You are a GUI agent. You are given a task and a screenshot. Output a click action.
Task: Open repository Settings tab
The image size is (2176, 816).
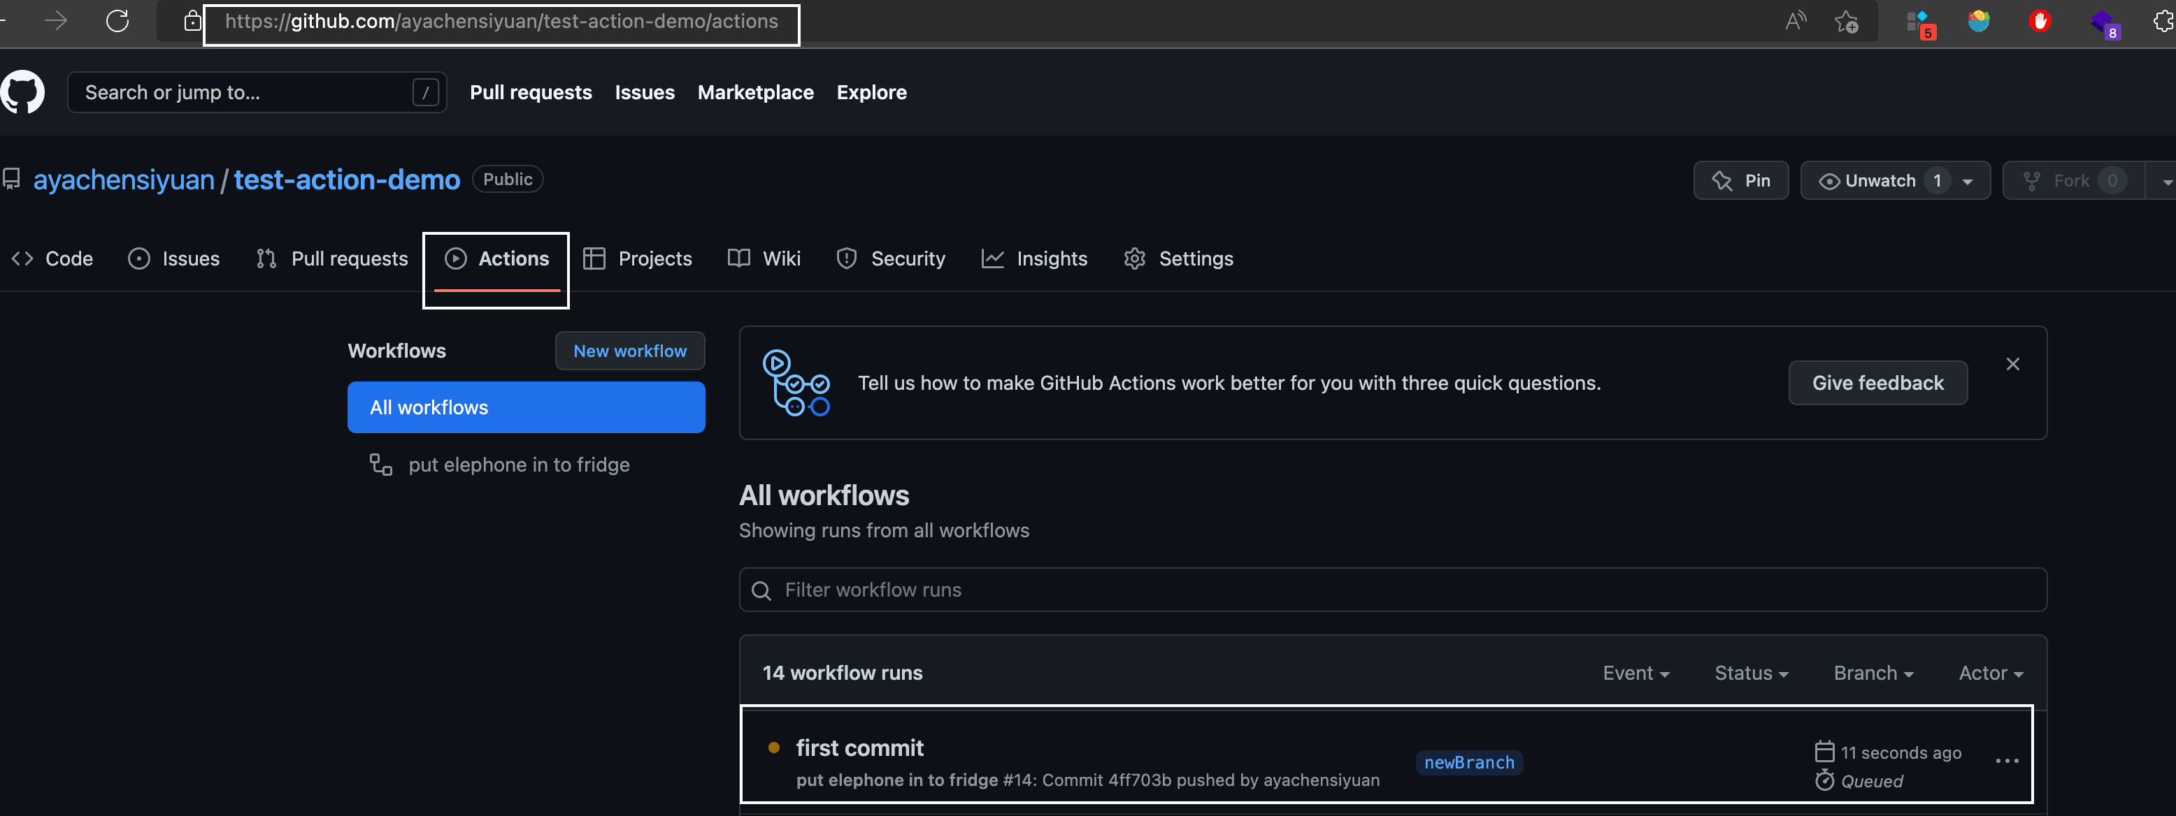tap(1178, 259)
